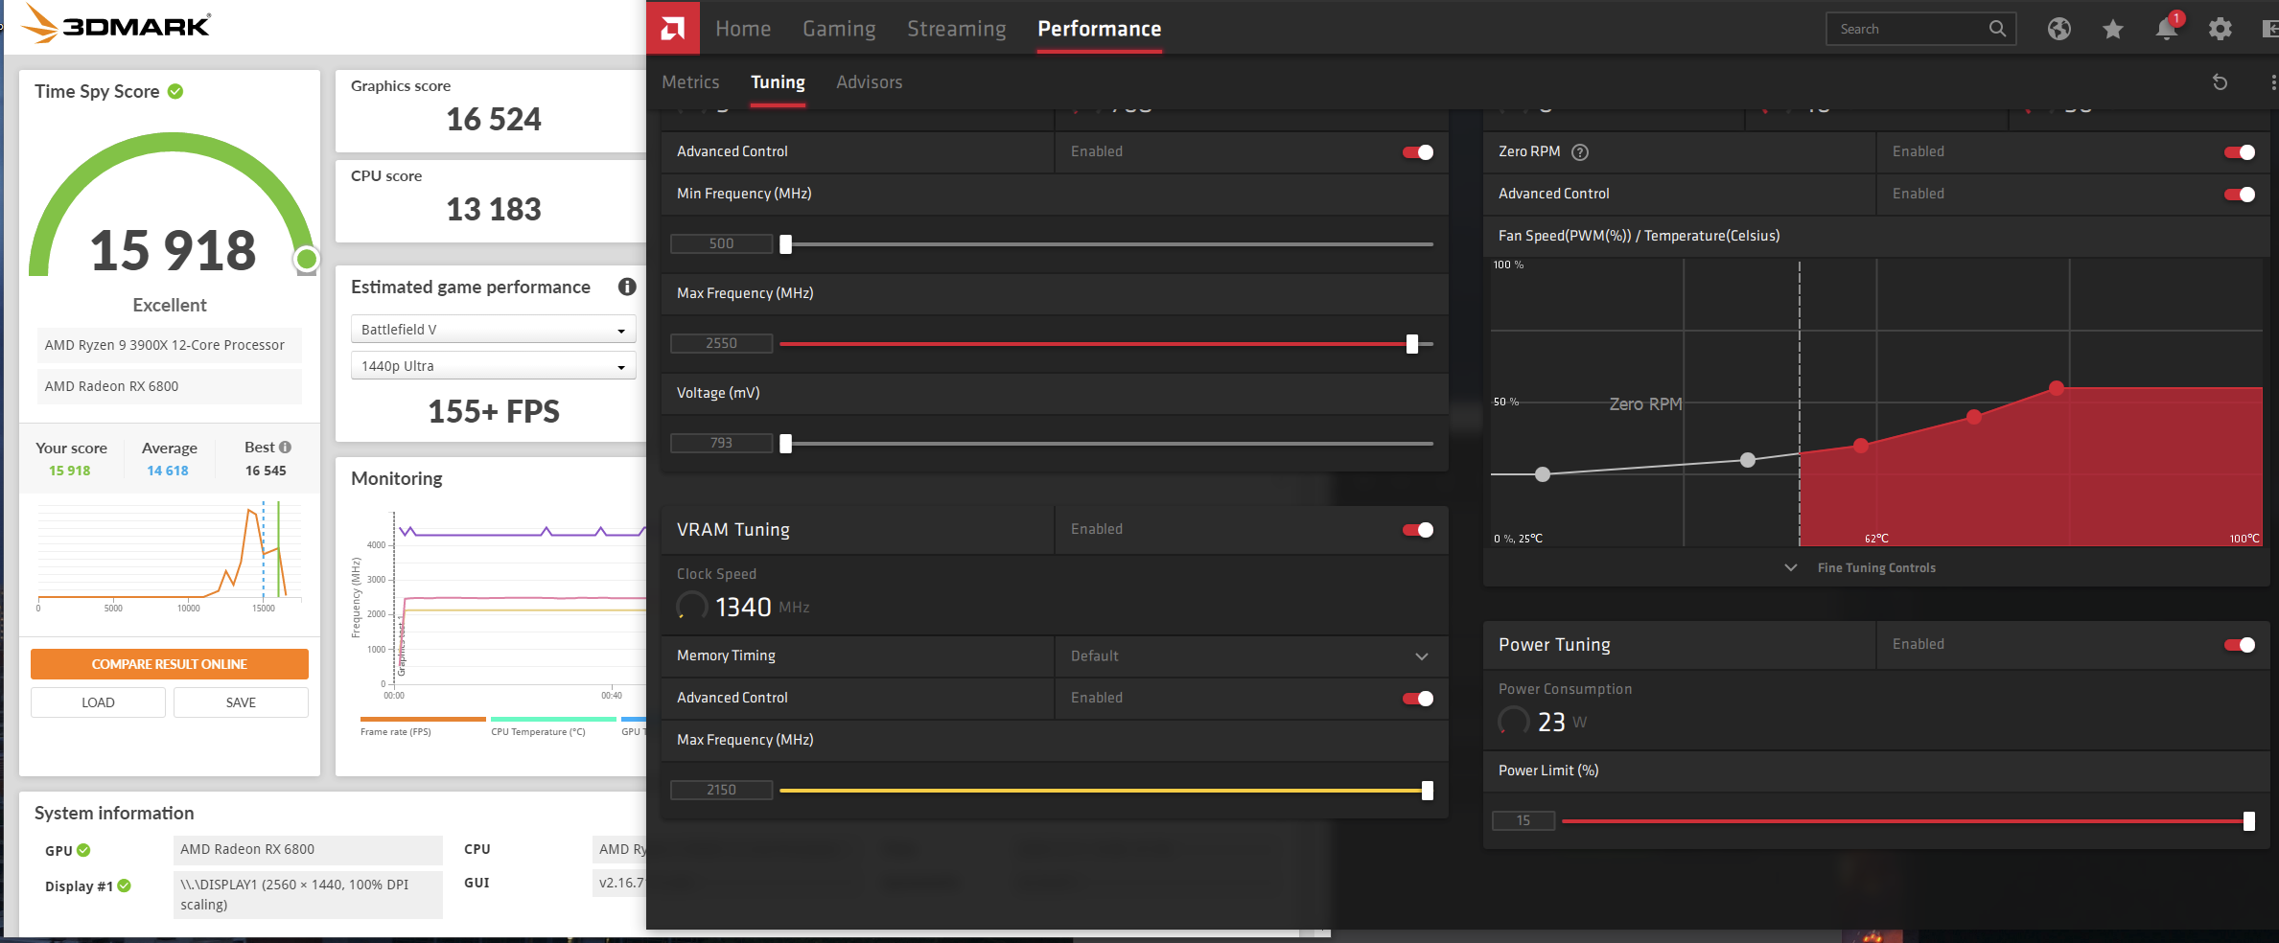Click the Save button in 3DMark

(241, 702)
